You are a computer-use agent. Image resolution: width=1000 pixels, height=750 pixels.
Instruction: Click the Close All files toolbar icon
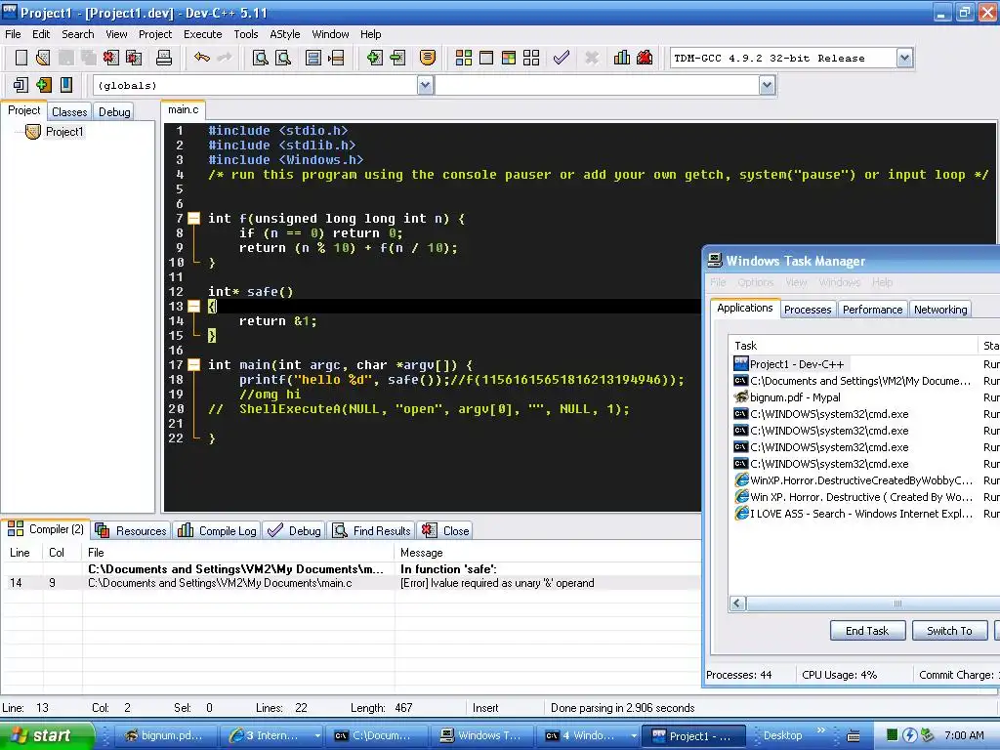pos(134,58)
